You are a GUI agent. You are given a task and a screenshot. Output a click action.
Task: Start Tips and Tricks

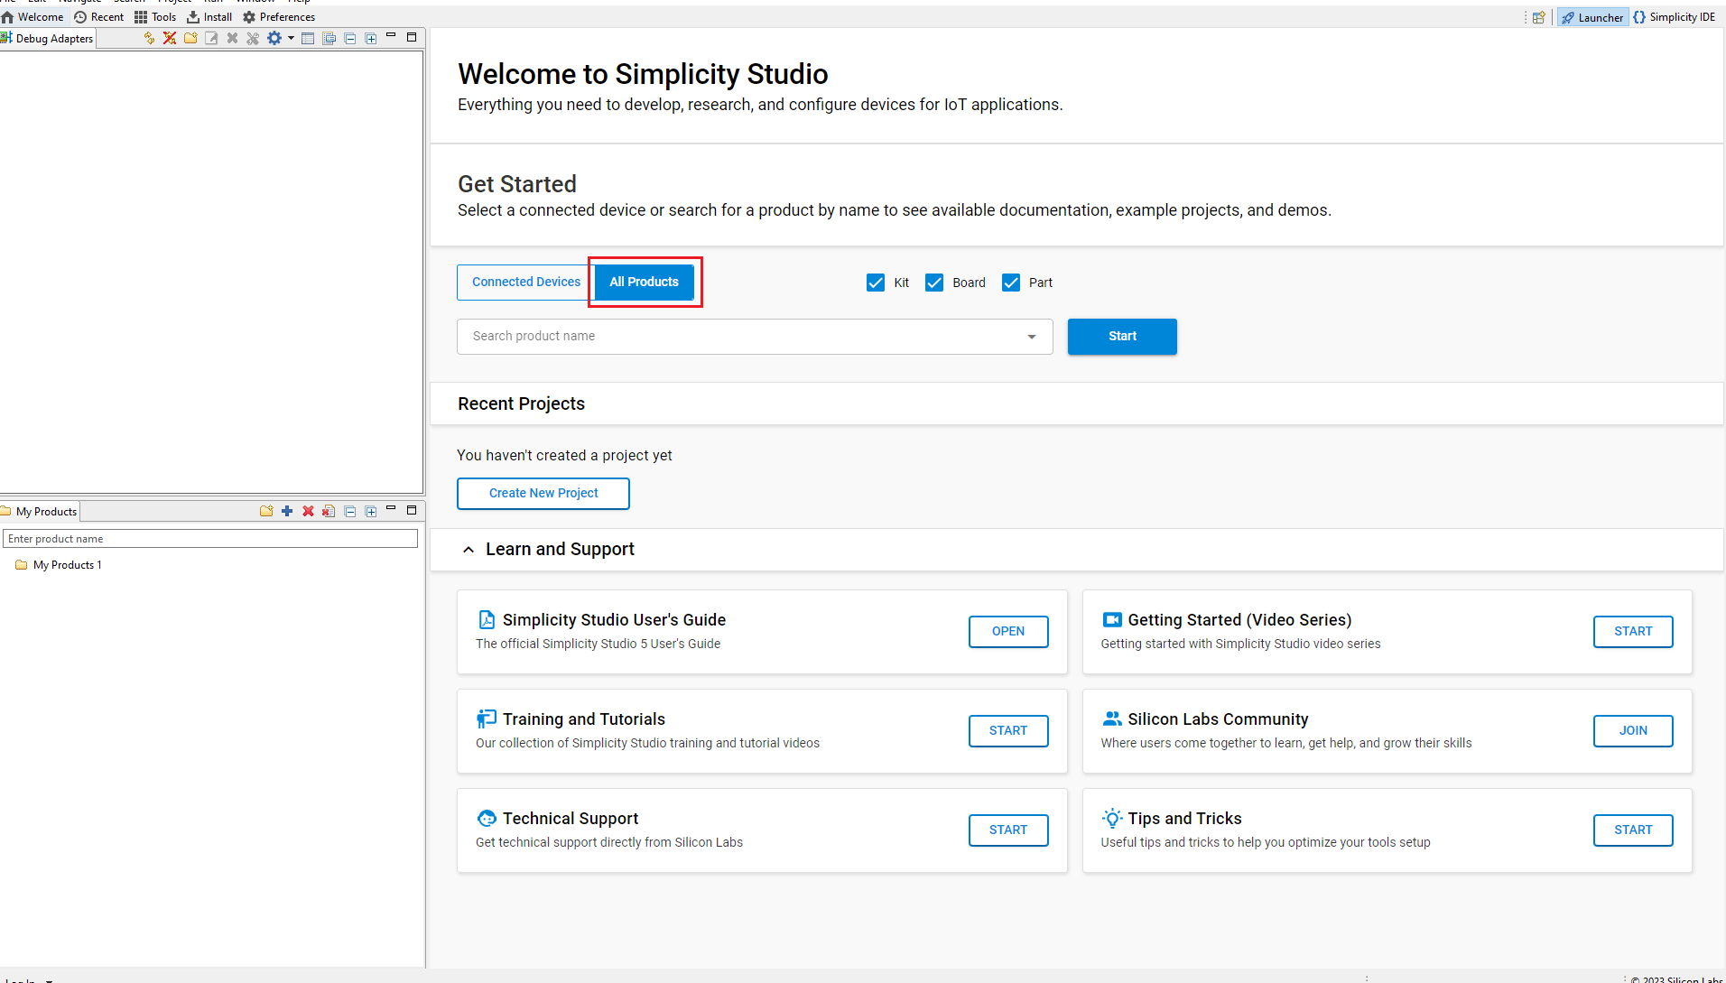point(1633,830)
